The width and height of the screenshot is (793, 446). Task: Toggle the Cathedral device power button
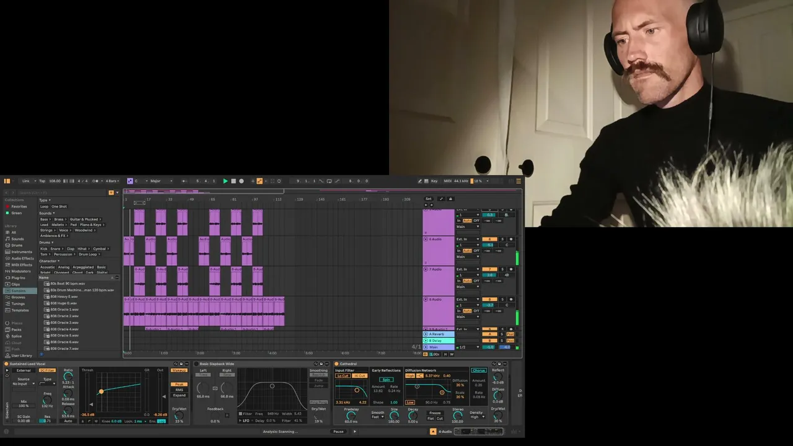click(x=336, y=364)
